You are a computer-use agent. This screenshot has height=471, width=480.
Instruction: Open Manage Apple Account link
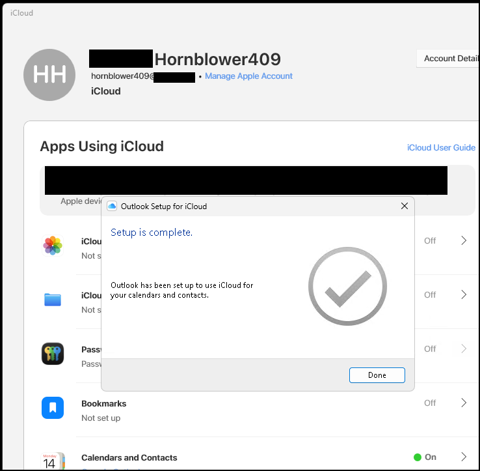(x=248, y=76)
